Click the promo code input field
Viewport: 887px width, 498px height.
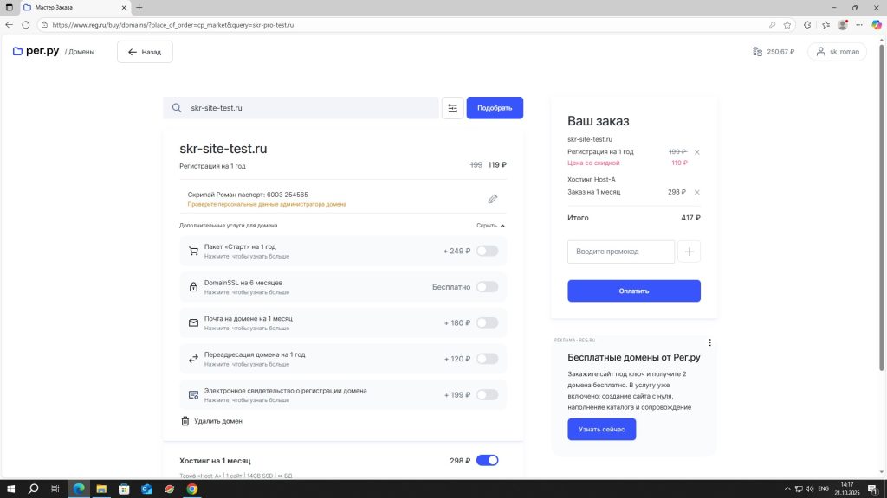click(620, 252)
